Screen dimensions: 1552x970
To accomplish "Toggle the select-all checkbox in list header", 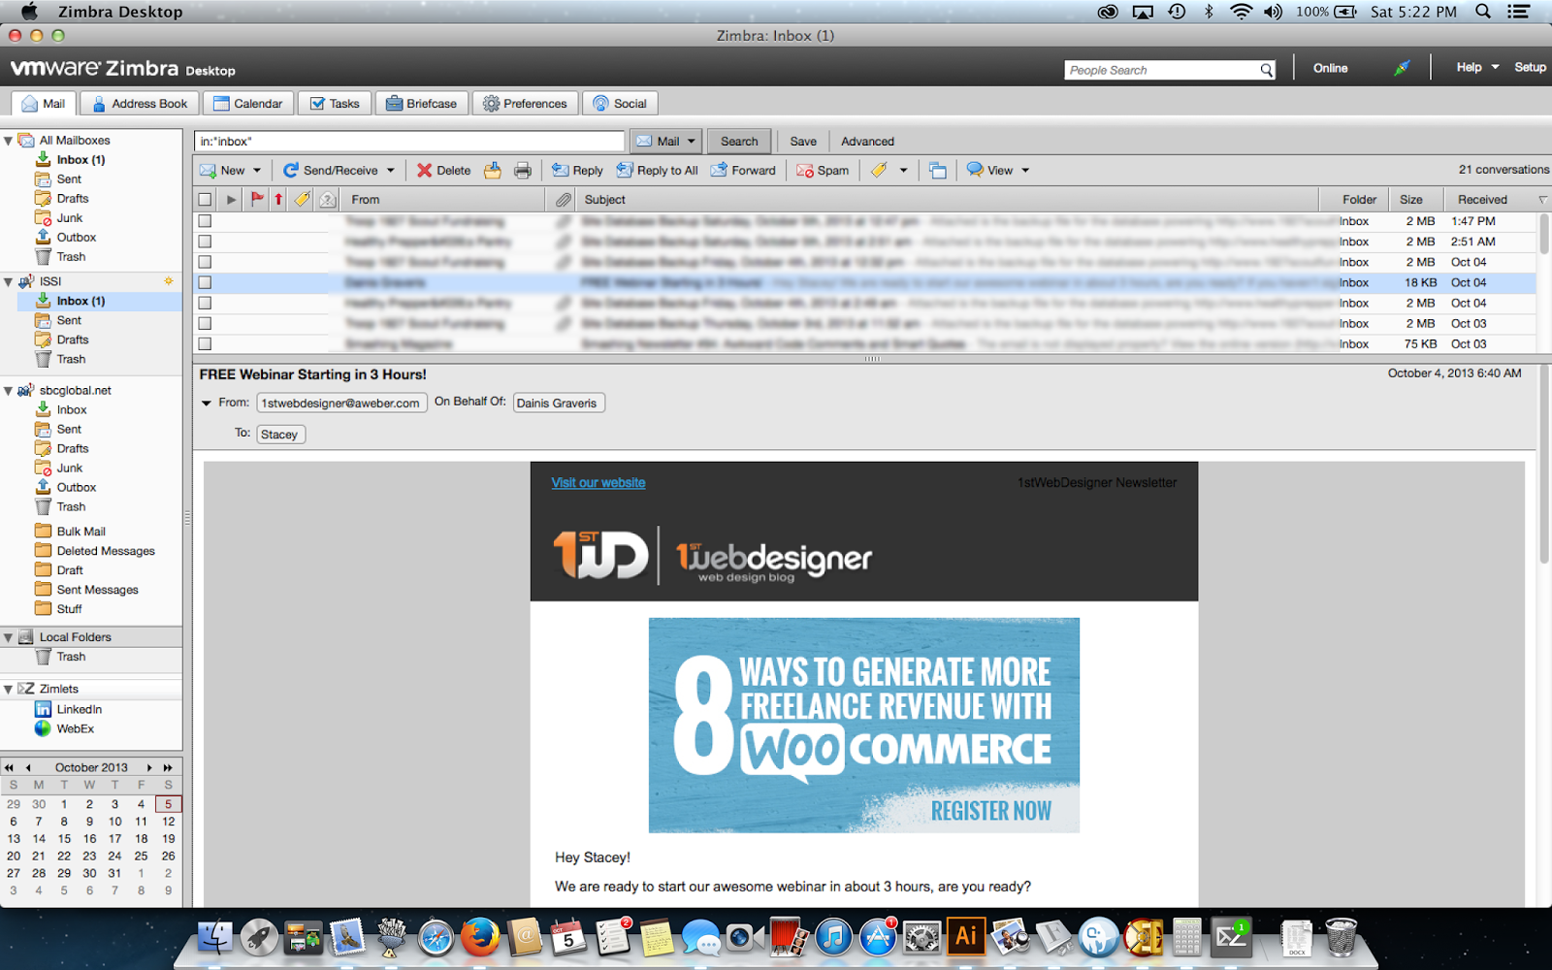I will pyautogui.click(x=205, y=200).
